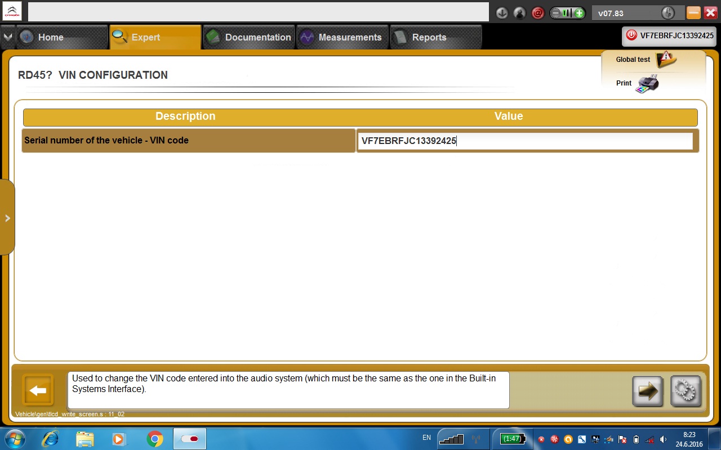The width and height of the screenshot is (721, 450).
Task: Click the red @ icon in top bar
Action: [538, 13]
